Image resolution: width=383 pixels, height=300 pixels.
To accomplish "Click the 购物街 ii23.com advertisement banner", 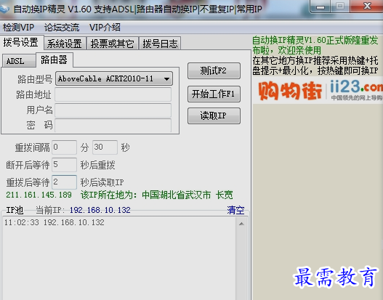I will pyautogui.click(x=318, y=90).
